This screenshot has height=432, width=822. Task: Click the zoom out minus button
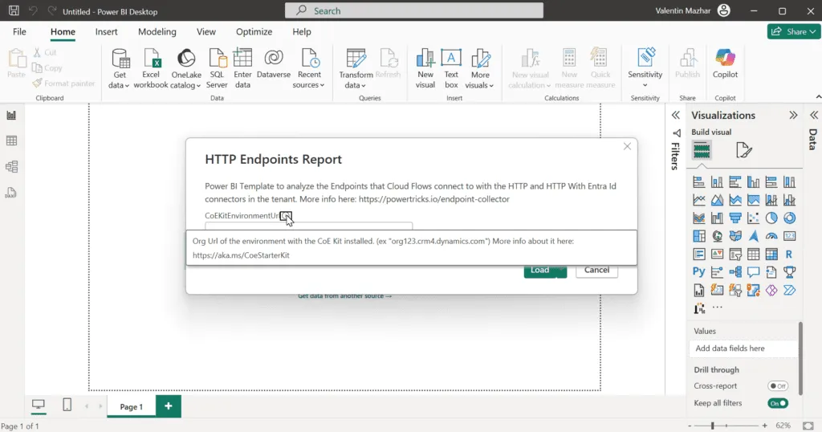click(x=690, y=426)
